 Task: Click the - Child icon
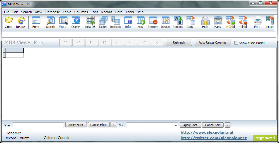[x=243, y=22]
